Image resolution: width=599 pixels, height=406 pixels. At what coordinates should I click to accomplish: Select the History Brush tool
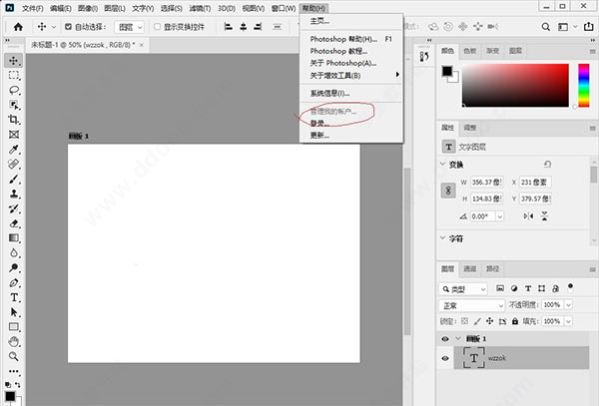pyautogui.click(x=14, y=208)
